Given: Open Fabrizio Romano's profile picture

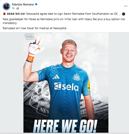Looking at the screenshot, I should tap(6, 6).
